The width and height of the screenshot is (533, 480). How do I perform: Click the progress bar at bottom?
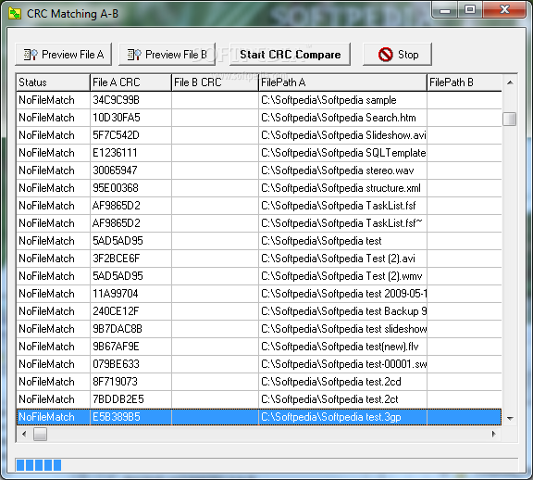click(x=266, y=465)
